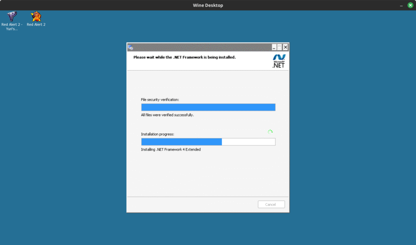Viewport: 416px width, 245px height.
Task: Select the Red Alert 2 desktop shortcut icon
Action: click(36, 17)
